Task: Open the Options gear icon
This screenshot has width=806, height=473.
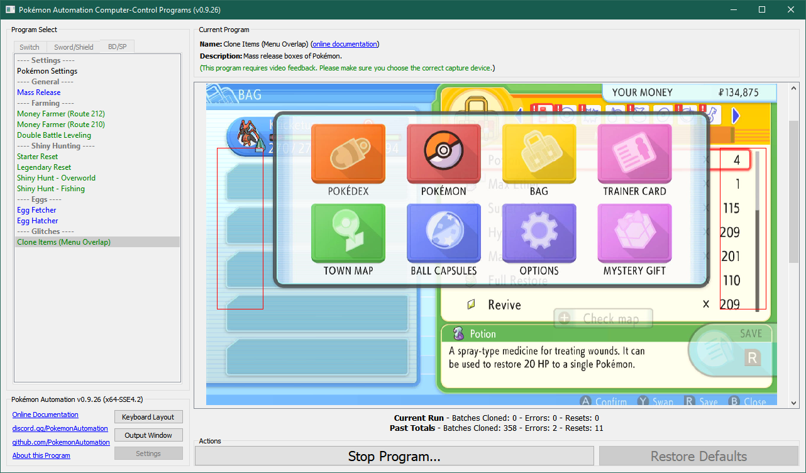Action: coord(539,233)
